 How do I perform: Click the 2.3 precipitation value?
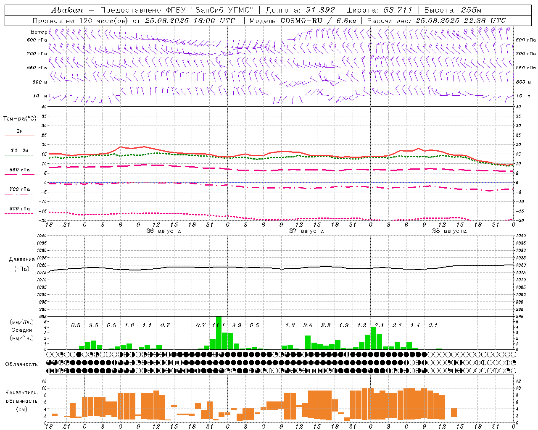[326, 325]
